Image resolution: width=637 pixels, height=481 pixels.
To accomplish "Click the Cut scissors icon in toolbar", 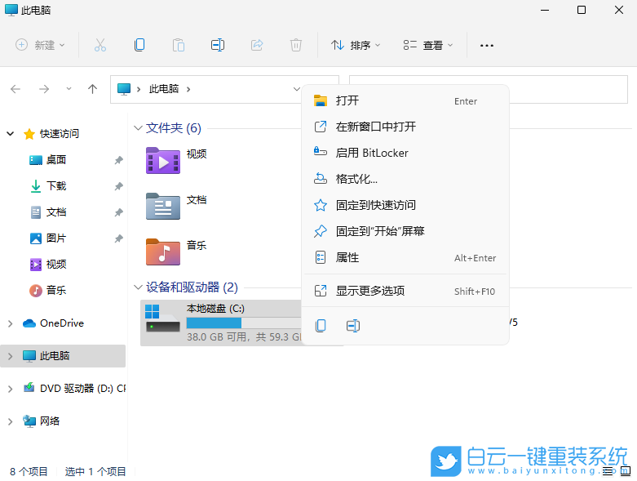I will pyautogui.click(x=100, y=45).
